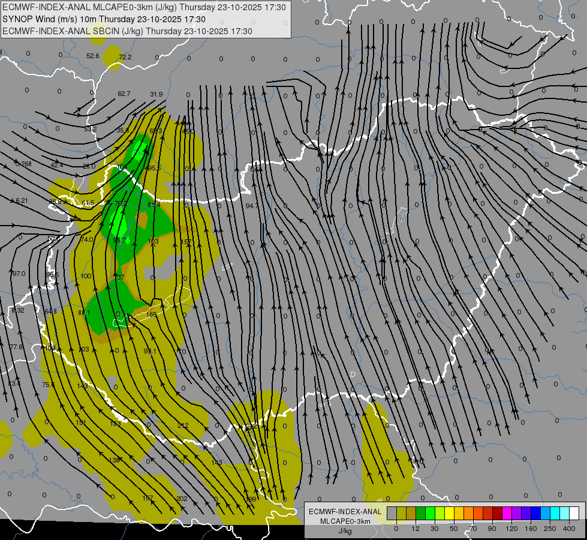Click the map value 52.6
The image size is (587, 540).
coord(93,56)
